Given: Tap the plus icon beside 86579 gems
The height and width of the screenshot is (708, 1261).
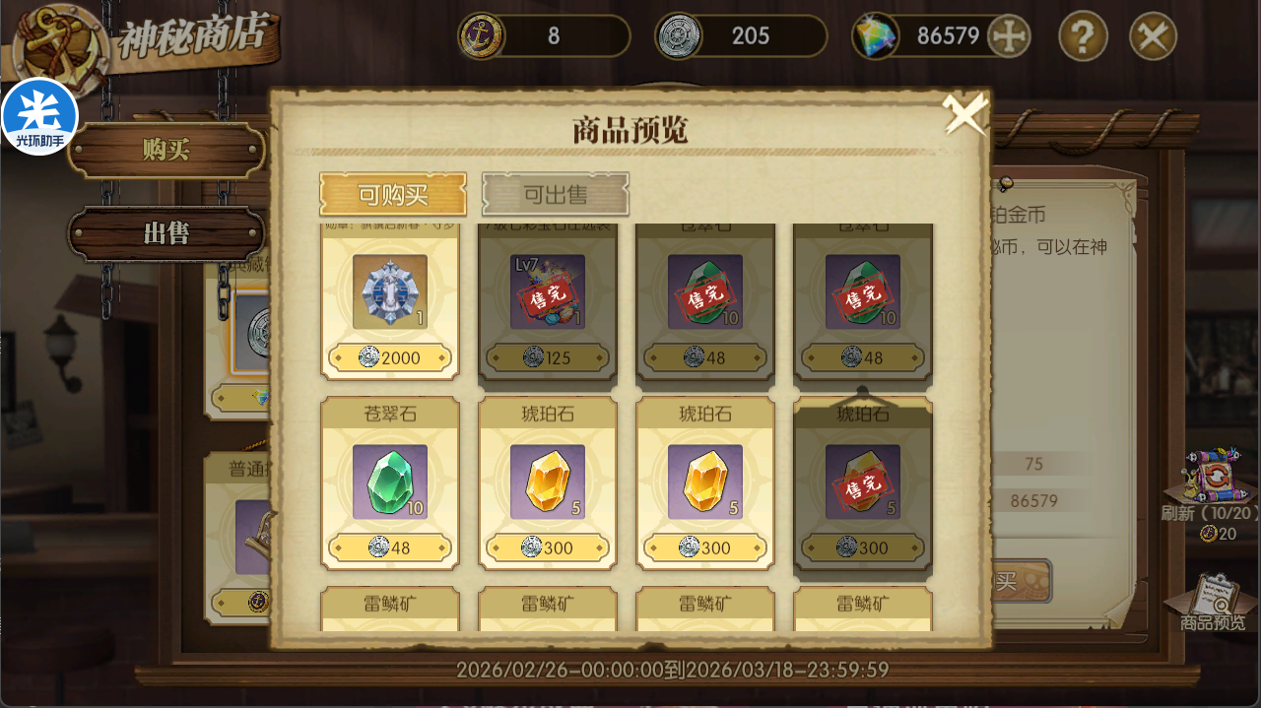Looking at the screenshot, I should (x=1009, y=36).
